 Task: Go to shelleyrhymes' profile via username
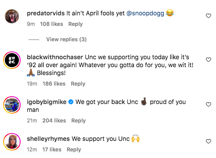(x=48, y=139)
